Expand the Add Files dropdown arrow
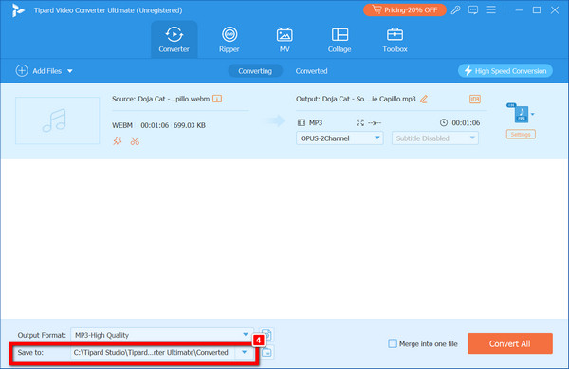 [x=70, y=71]
